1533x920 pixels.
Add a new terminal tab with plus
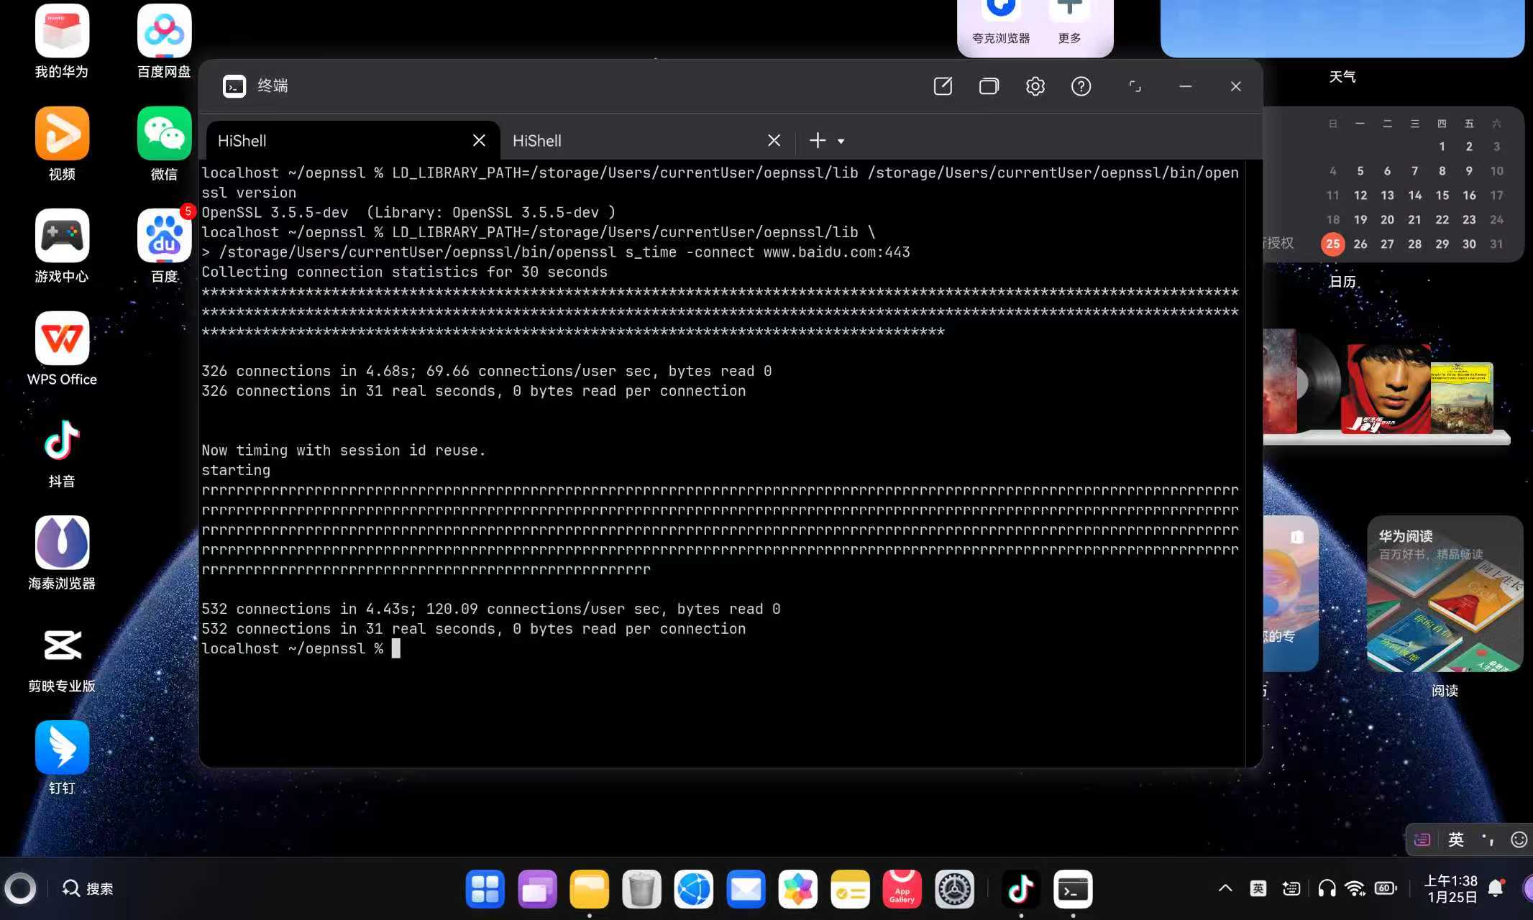pyautogui.click(x=818, y=141)
